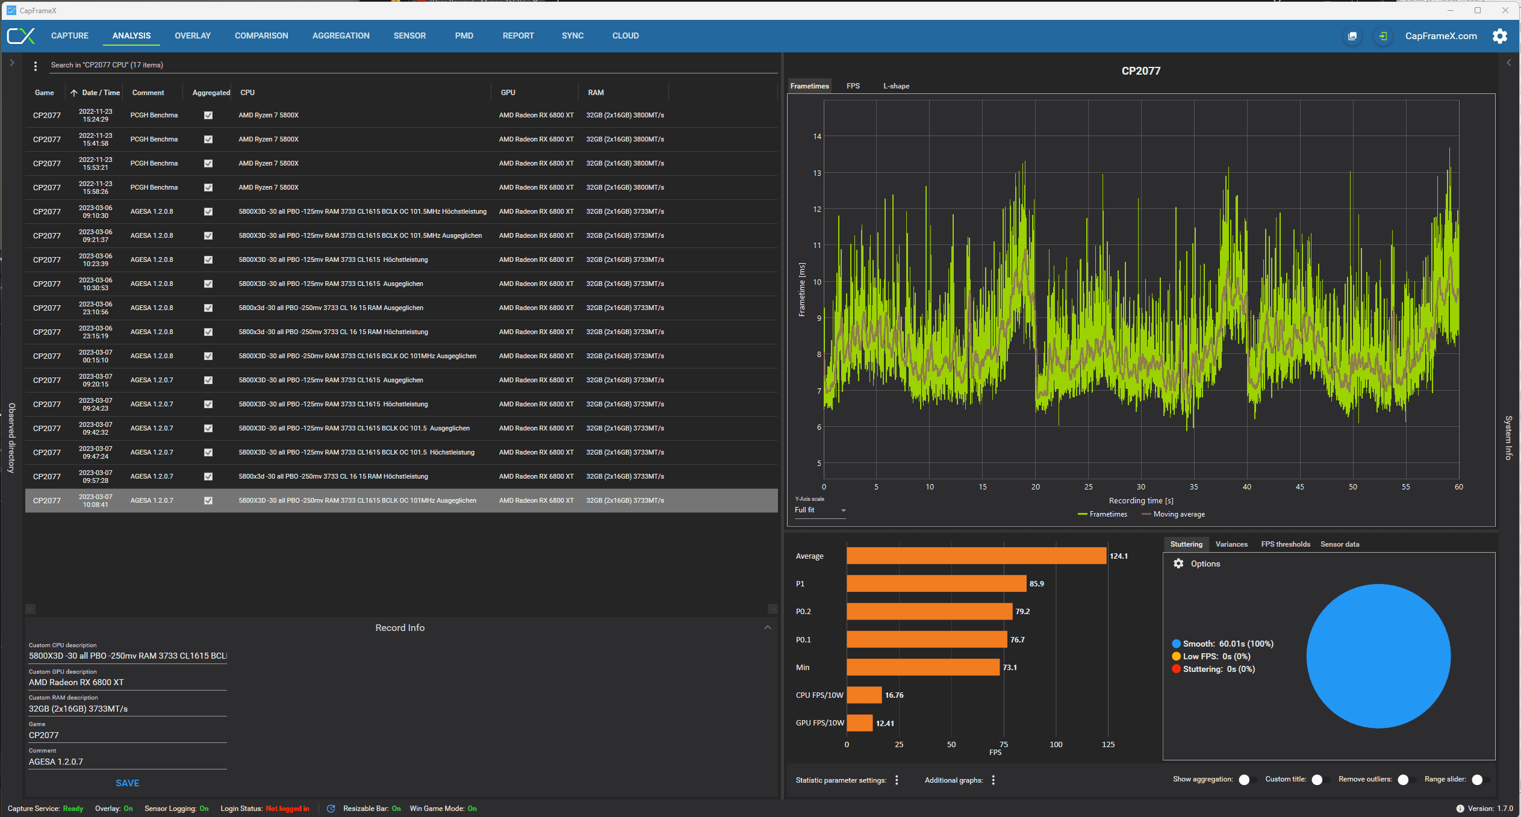Image resolution: width=1521 pixels, height=817 pixels.
Task: Click the orange Average 124.1 bar
Action: pos(976,556)
